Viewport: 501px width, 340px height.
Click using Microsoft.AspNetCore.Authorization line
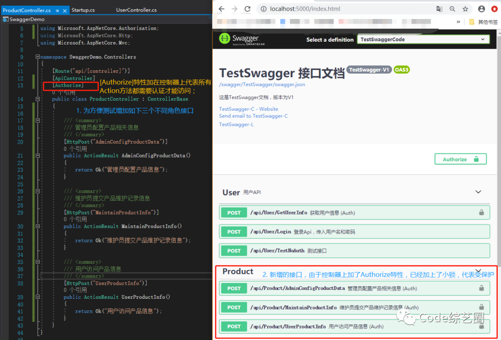99,28
